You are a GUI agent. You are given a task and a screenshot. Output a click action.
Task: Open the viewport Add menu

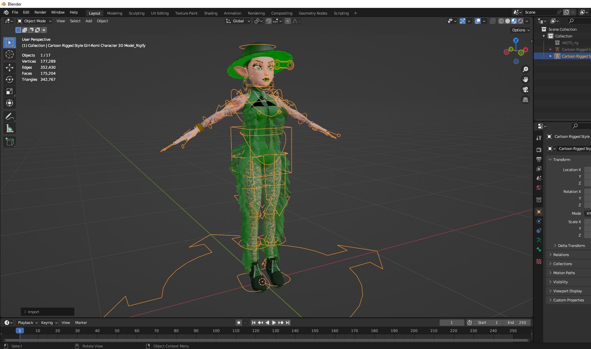click(89, 21)
